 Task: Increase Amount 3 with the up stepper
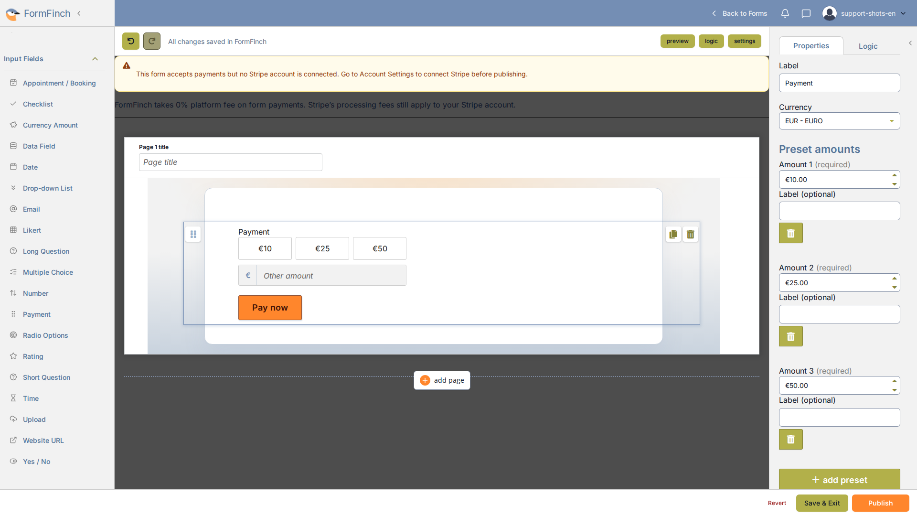point(894,381)
